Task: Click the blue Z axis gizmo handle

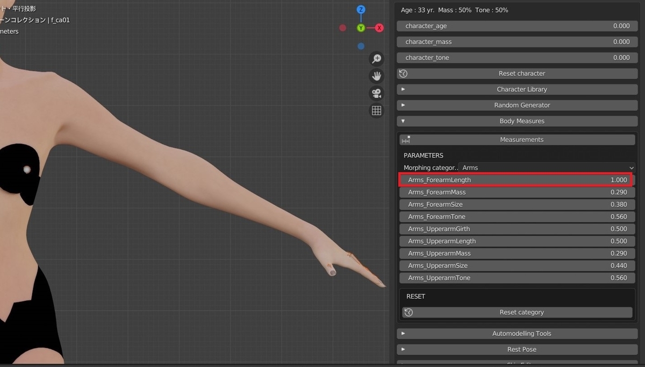Action: [361, 10]
